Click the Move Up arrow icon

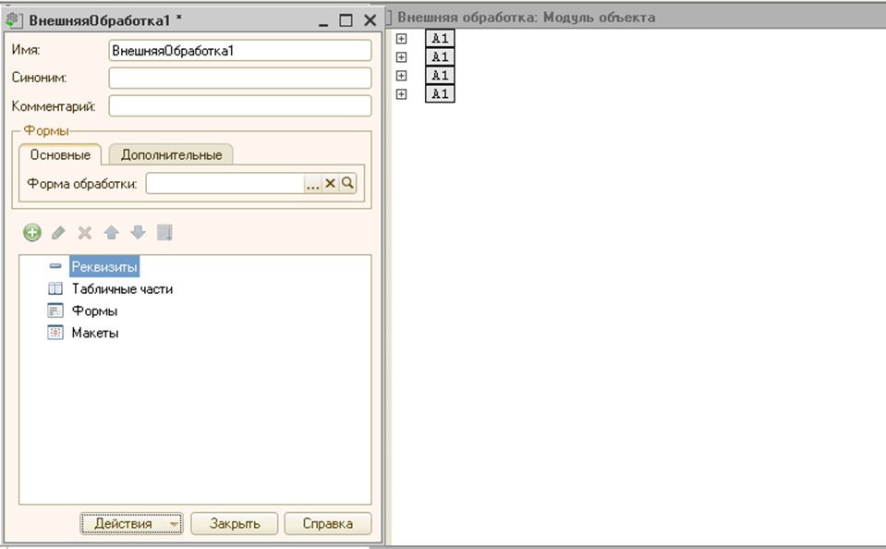click(111, 232)
